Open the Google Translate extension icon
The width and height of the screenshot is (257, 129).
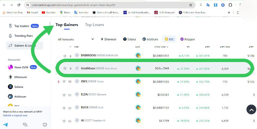click(208, 5)
